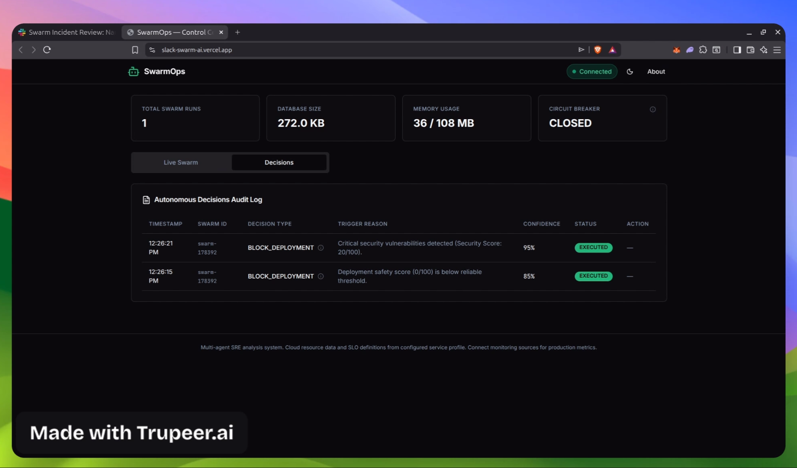Click info icon beside 95% BLOCK_DEPLOYMENT row

coord(321,248)
